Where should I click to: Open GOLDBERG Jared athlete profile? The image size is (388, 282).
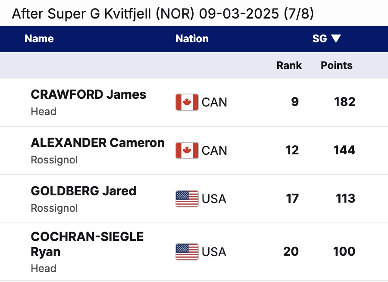(x=83, y=191)
